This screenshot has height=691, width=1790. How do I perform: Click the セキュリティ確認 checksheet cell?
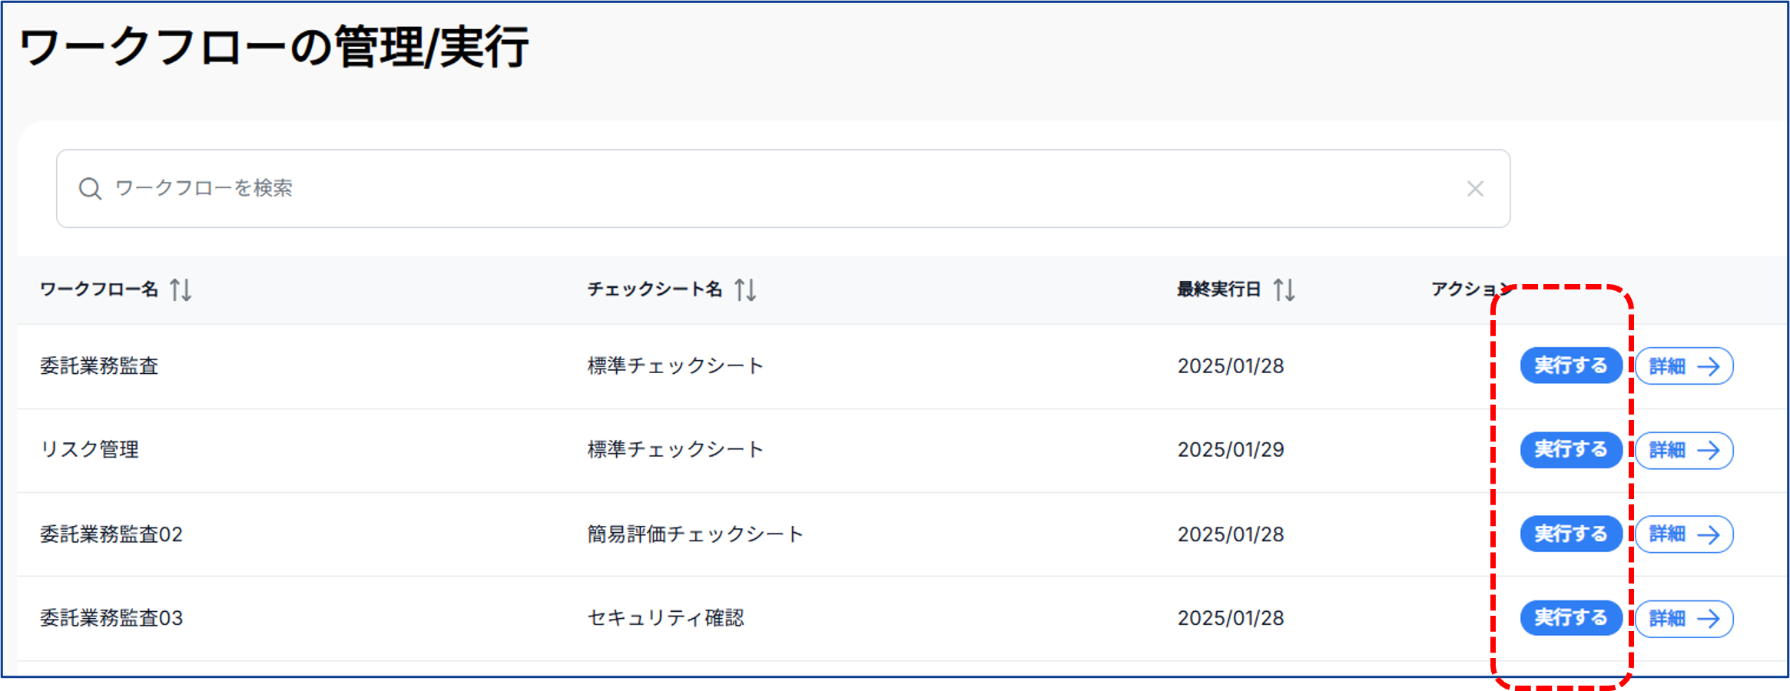click(665, 618)
